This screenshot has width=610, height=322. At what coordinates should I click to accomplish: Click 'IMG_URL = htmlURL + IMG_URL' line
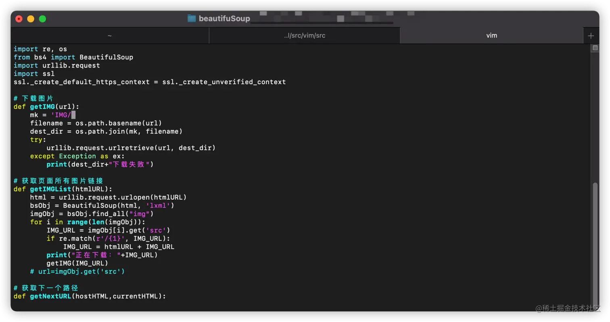(x=119, y=247)
